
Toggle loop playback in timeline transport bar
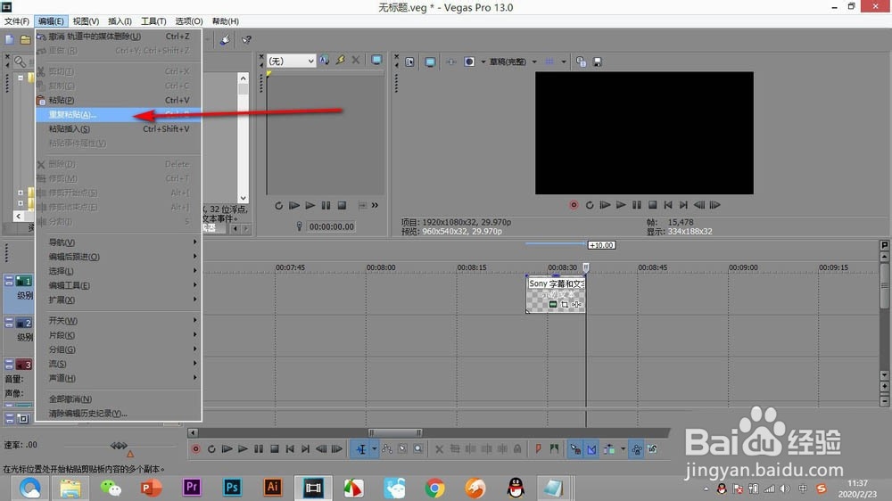(x=211, y=448)
